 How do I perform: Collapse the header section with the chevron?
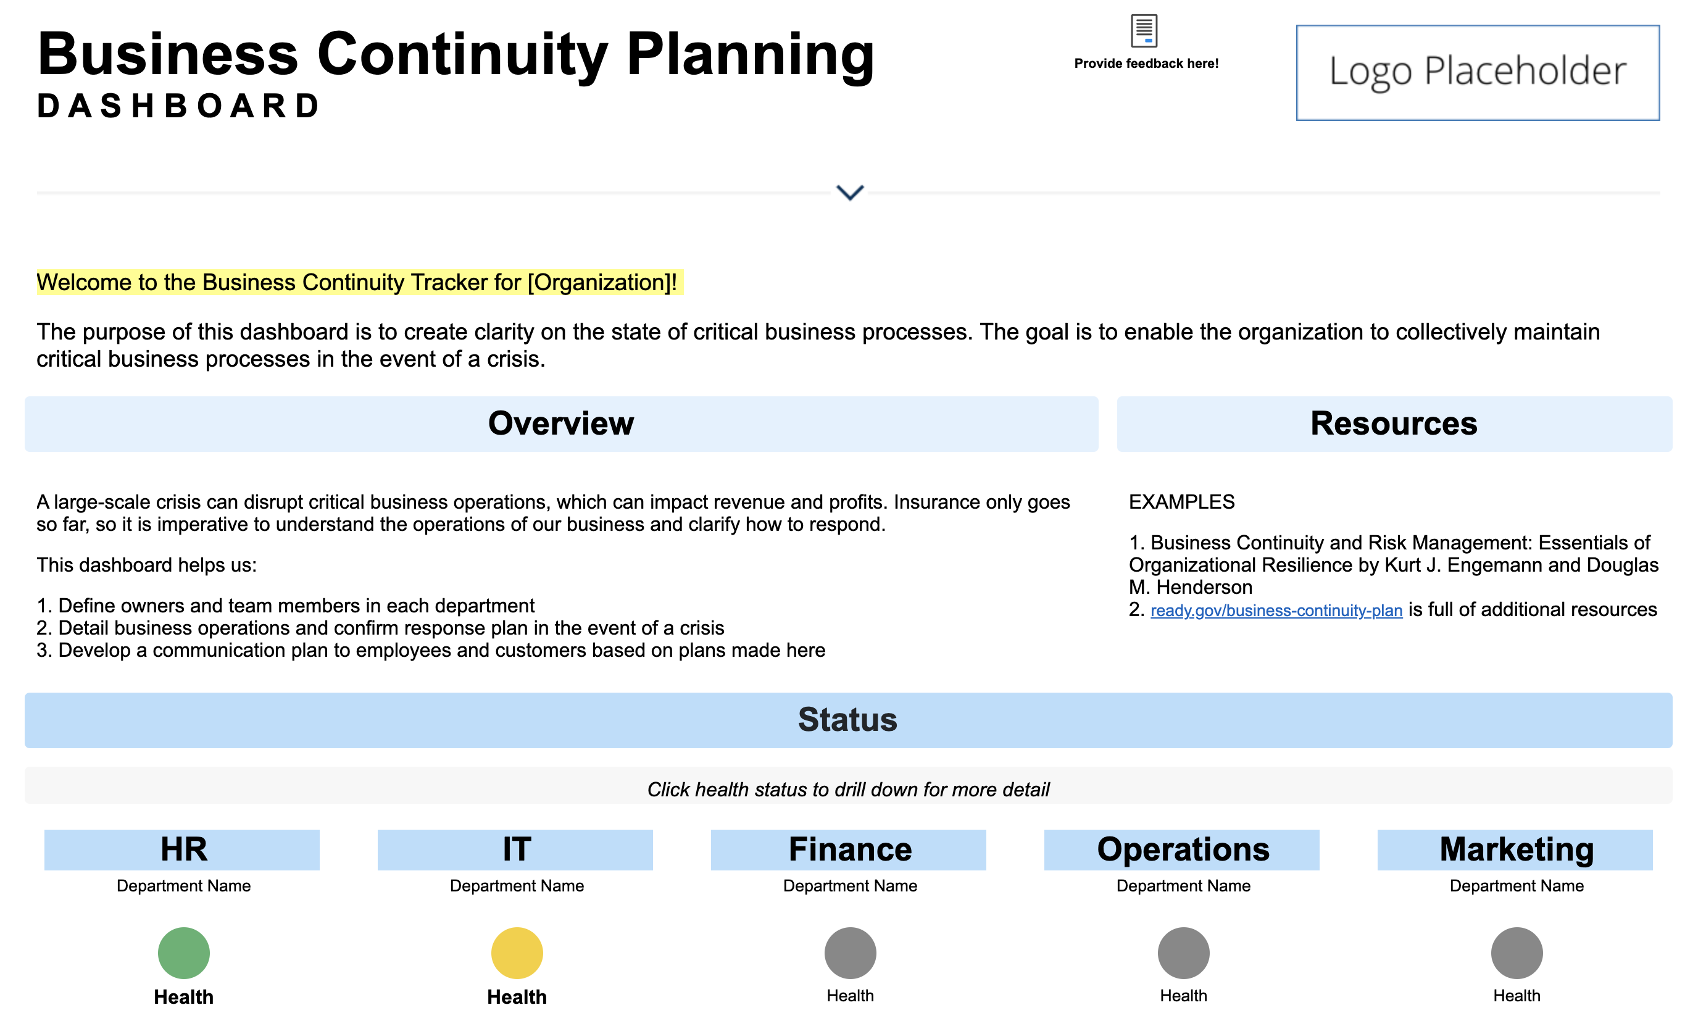click(849, 192)
